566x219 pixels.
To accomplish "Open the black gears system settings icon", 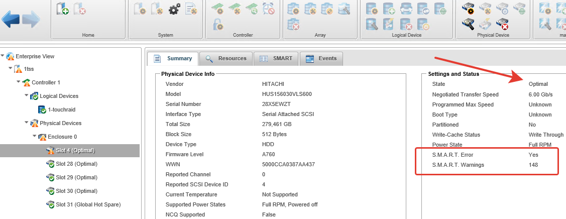I will pos(174,9).
